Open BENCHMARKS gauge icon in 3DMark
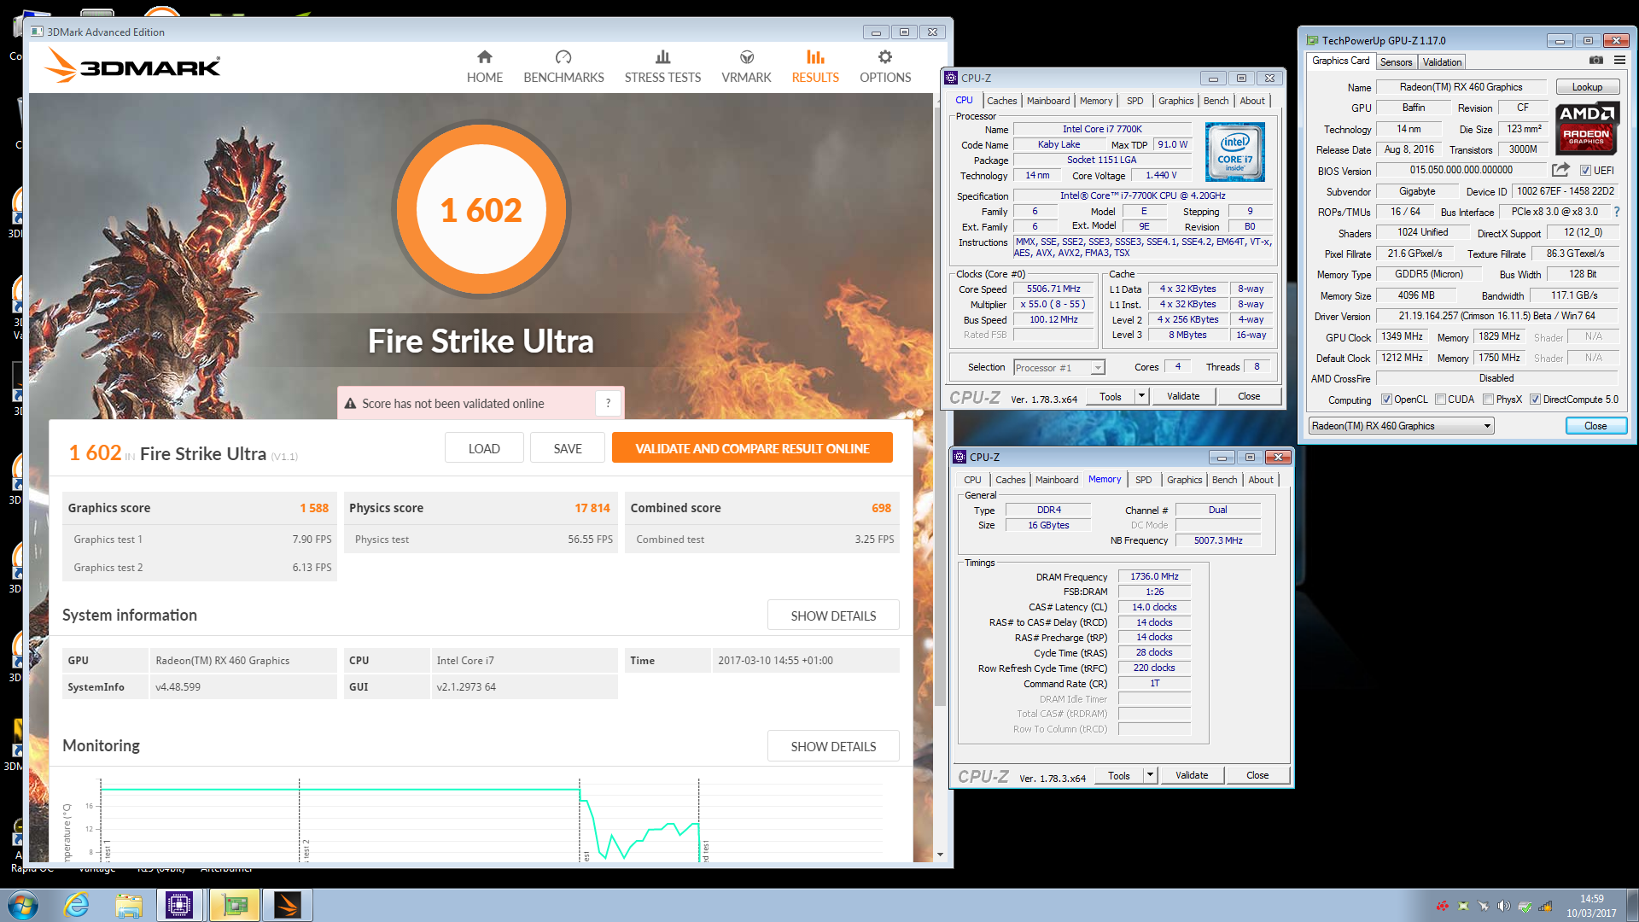The image size is (1639, 922). [x=563, y=57]
